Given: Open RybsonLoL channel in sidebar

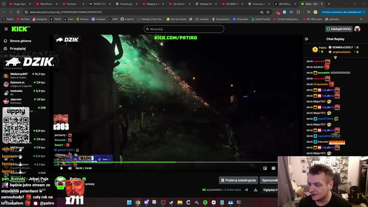Looking at the screenshot, I should pos(24,84).
